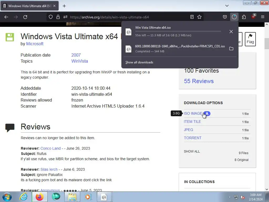269x202 pixels.
Task: Launch Internet Explorer from the taskbar
Action: (23, 197)
